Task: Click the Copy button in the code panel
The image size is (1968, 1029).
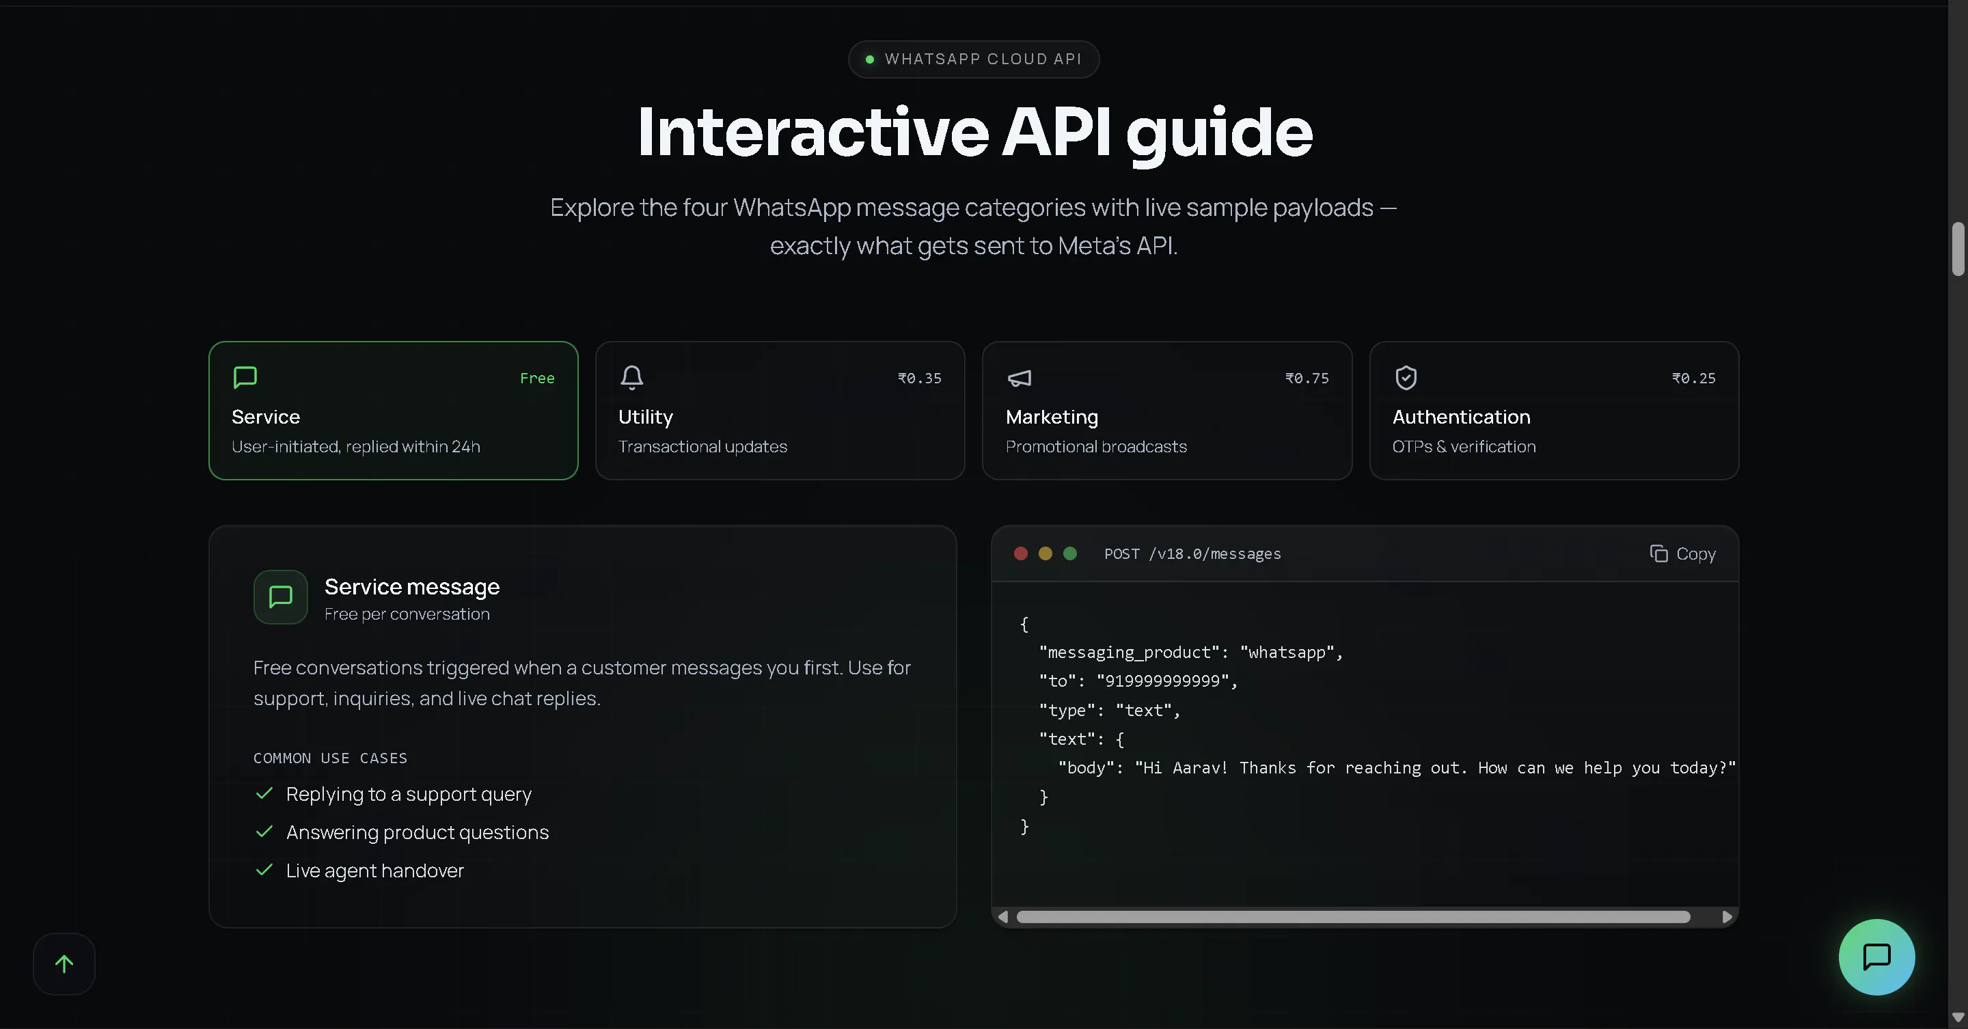Action: click(1682, 553)
